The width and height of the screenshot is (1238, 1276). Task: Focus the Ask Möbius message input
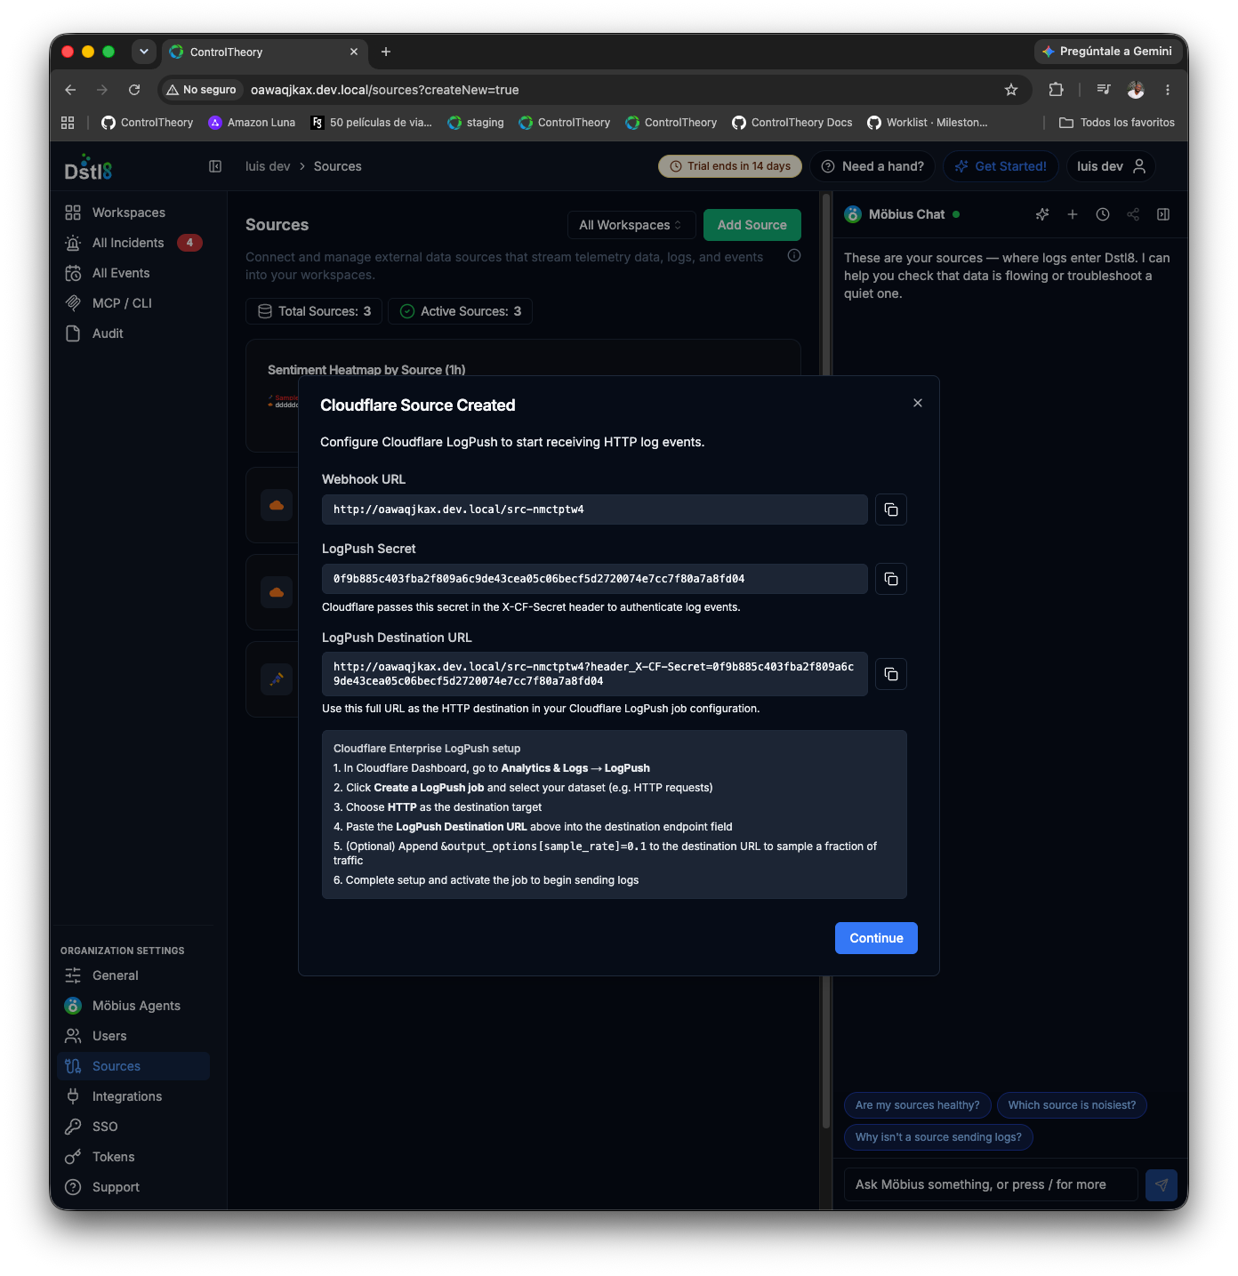(x=990, y=1184)
